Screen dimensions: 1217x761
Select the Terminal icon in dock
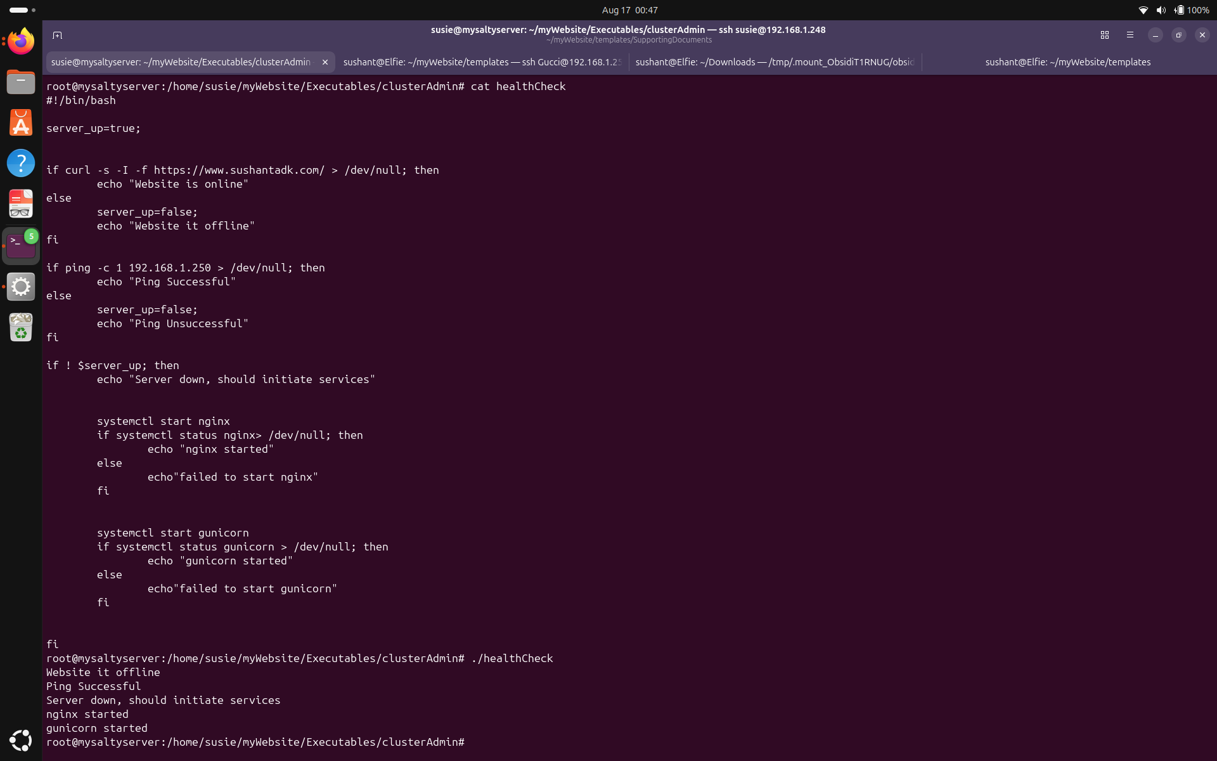pyautogui.click(x=21, y=245)
